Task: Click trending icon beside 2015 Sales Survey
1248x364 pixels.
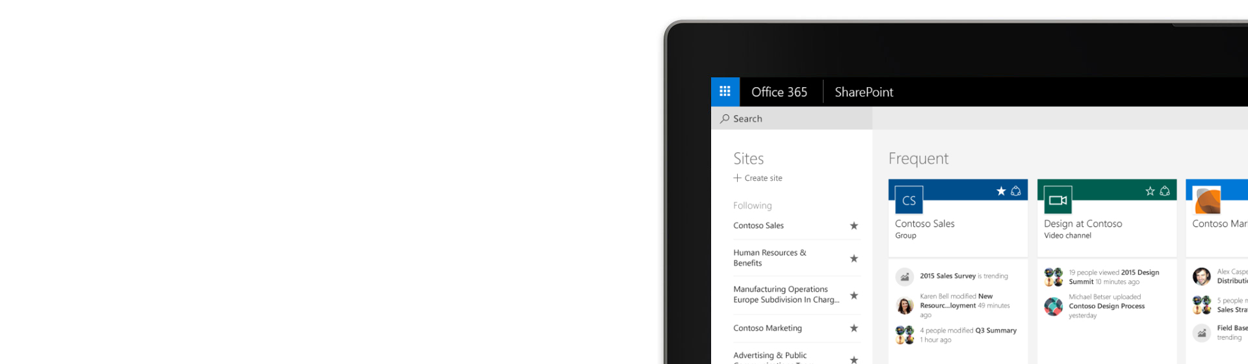Action: pyautogui.click(x=905, y=276)
